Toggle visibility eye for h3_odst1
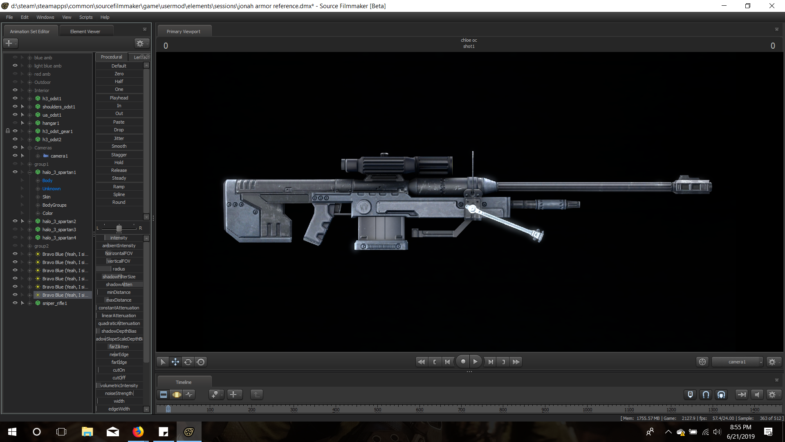This screenshot has width=785, height=442. tap(15, 98)
